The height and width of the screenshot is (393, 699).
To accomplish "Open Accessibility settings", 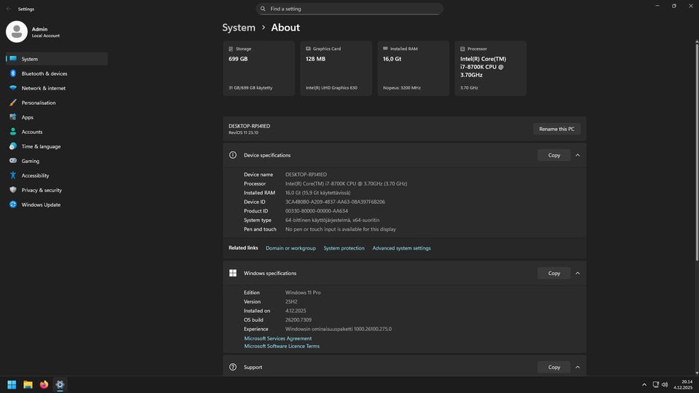I will [35, 175].
